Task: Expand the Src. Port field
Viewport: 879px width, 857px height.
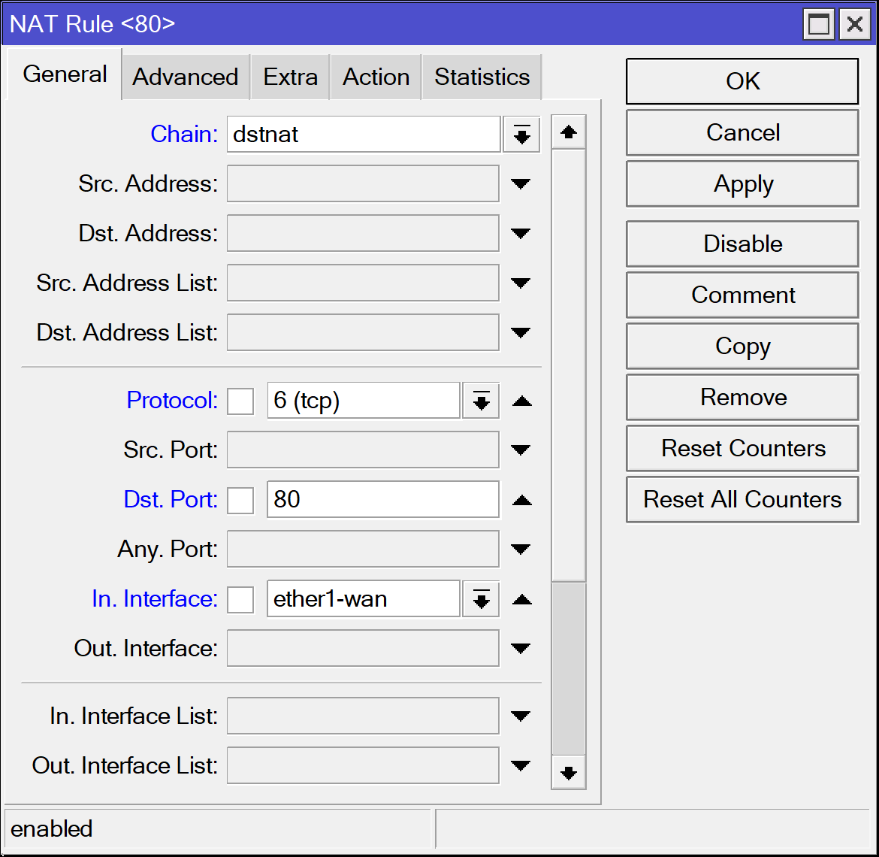Action: 521,450
